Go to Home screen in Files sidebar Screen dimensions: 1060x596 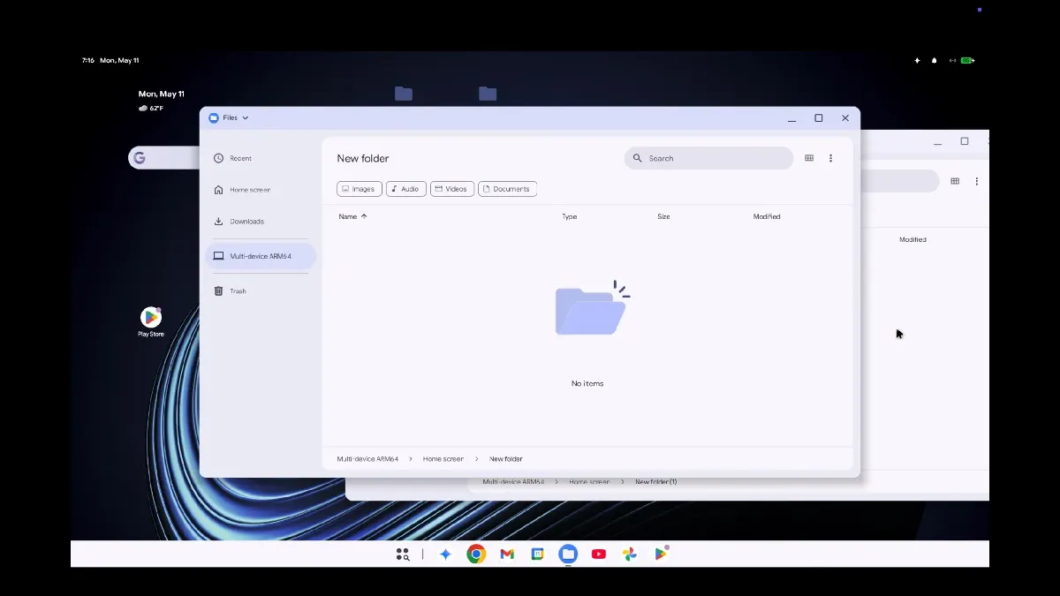[261, 190]
